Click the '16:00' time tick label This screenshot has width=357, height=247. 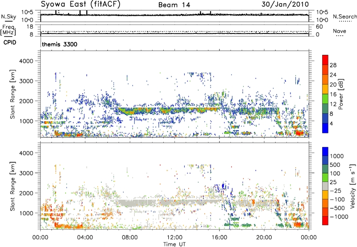(219, 238)
